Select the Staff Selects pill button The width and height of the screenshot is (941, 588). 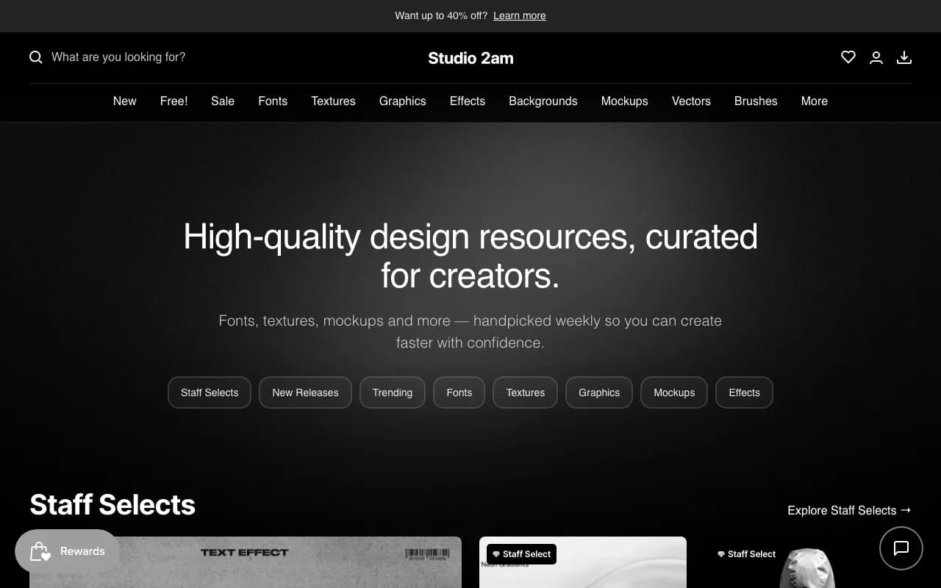pyautogui.click(x=210, y=392)
